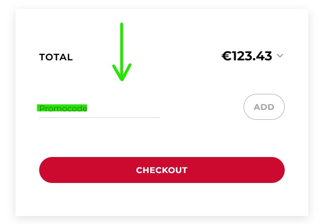The width and height of the screenshot is (322, 224).
Task: Click the Promocode input field
Action: coord(100,108)
